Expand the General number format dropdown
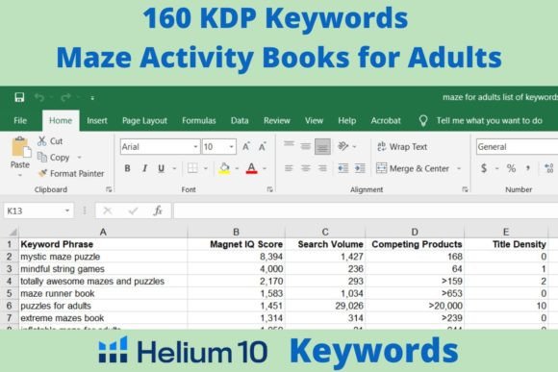 click(x=517, y=146)
